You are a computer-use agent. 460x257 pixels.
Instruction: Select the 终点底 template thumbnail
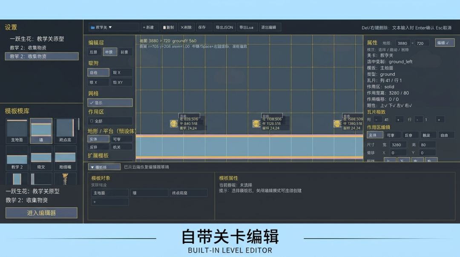click(65, 131)
